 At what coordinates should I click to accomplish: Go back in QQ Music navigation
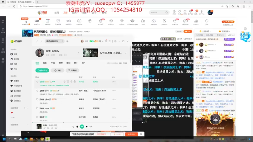pyautogui.click(x=37, y=41)
